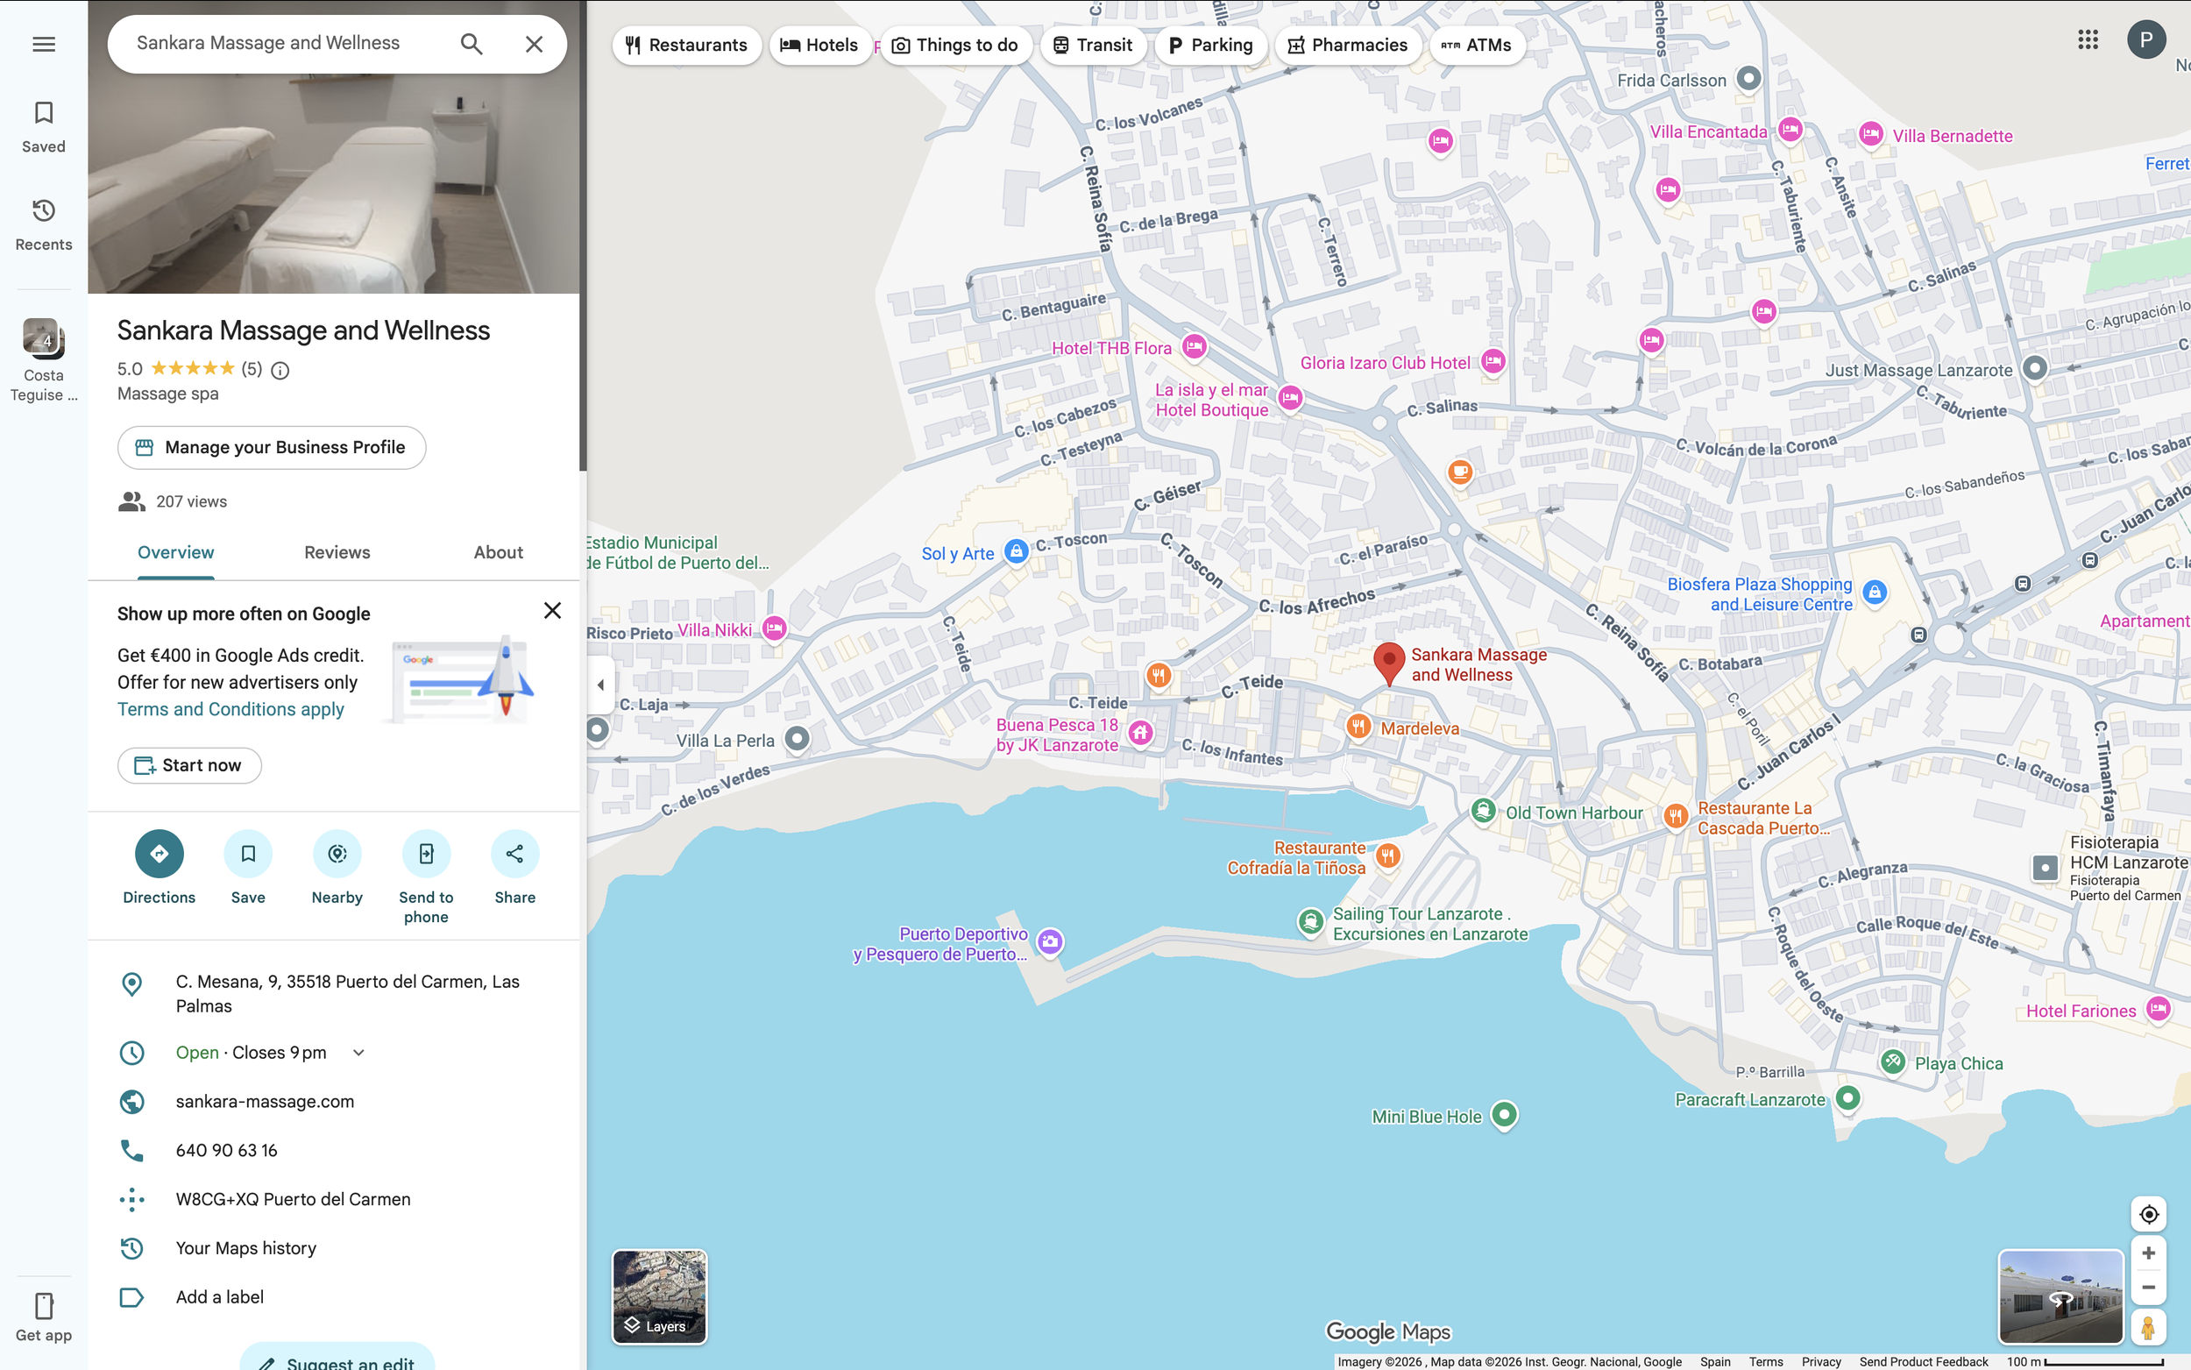Switch to Reviews tab
This screenshot has height=1370, width=2191.
click(337, 553)
